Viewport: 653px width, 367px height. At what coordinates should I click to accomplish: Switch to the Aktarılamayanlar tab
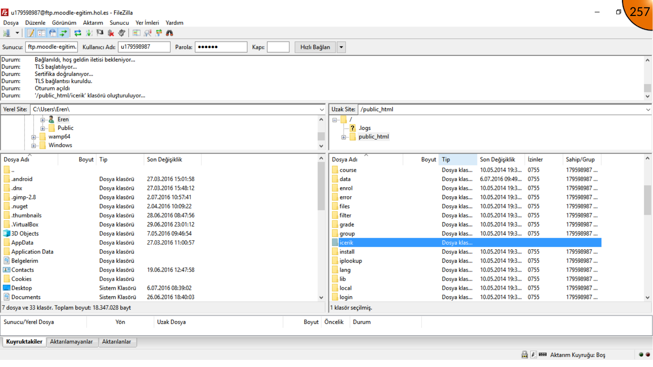click(x=71, y=342)
